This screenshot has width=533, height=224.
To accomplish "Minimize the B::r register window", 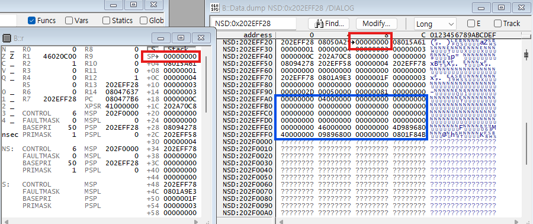I will click(160, 38).
